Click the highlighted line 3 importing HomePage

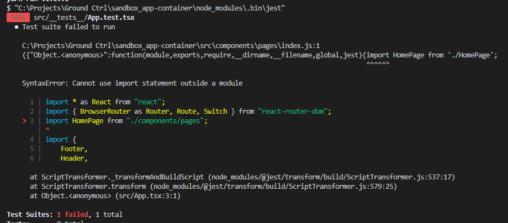[126, 121]
